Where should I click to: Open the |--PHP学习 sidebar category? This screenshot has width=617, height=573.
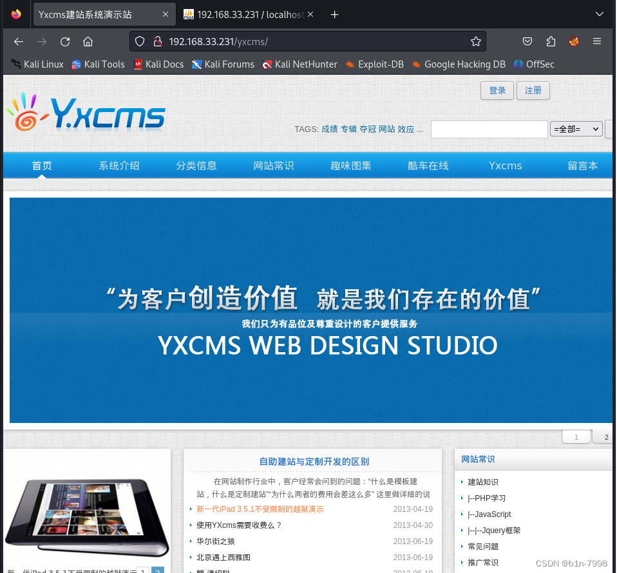(x=487, y=498)
